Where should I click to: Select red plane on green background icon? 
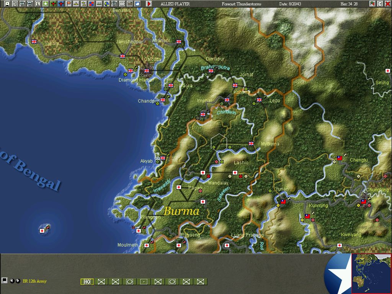click(x=53, y=4)
